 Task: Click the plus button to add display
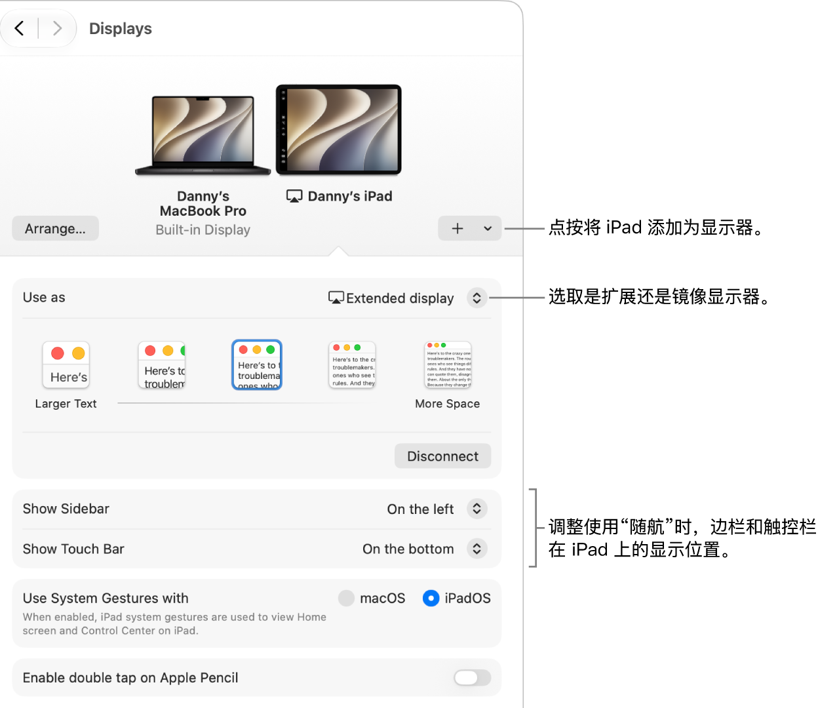point(458,228)
